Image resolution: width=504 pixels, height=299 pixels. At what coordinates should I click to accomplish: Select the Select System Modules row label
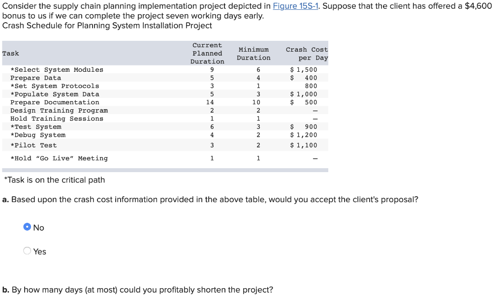(x=57, y=70)
